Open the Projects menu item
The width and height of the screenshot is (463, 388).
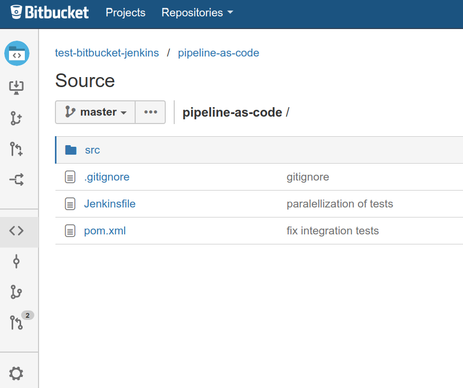[x=126, y=13]
